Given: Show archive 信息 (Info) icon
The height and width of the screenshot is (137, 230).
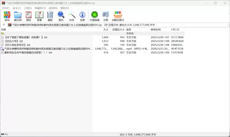Looking at the screenshot, I should point(83,16).
